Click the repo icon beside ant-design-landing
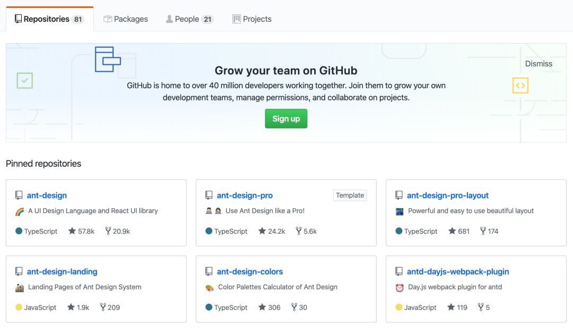The height and width of the screenshot is (334, 573). (x=19, y=271)
